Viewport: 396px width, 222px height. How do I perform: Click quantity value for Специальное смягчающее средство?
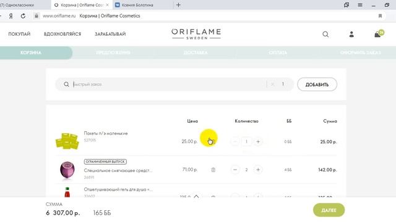(246, 170)
